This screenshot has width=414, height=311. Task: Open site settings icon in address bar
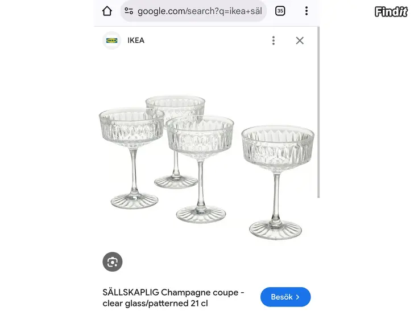point(129,11)
